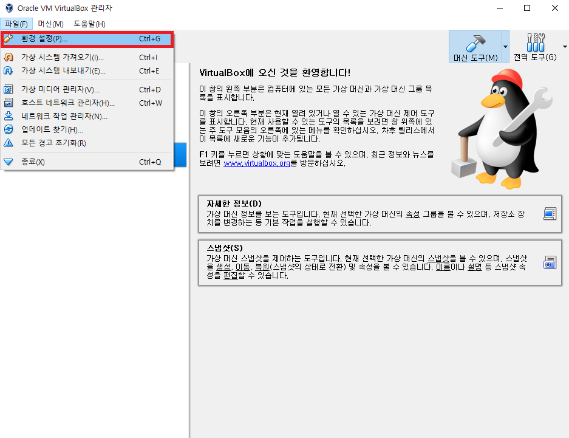Viewport: 569px width, 438px height.
Task: Click the export appliance icon
Action: 9,70
